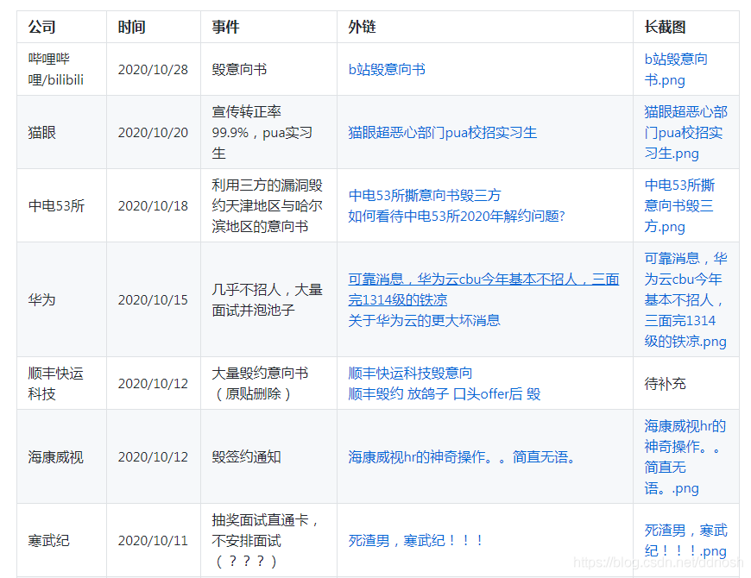The height and width of the screenshot is (578, 751).
Task: Select the date 2020/10/18
Action: tap(153, 205)
